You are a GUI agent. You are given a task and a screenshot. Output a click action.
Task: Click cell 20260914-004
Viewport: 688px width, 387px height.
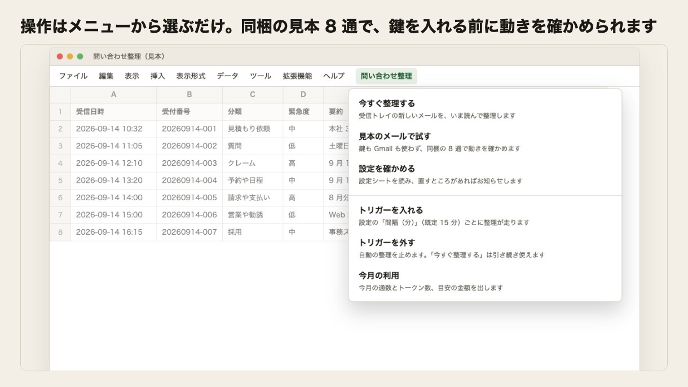point(189,181)
